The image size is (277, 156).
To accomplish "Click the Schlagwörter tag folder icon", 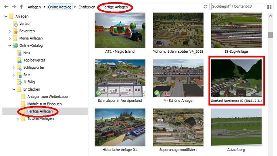I will [x=19, y=67].
